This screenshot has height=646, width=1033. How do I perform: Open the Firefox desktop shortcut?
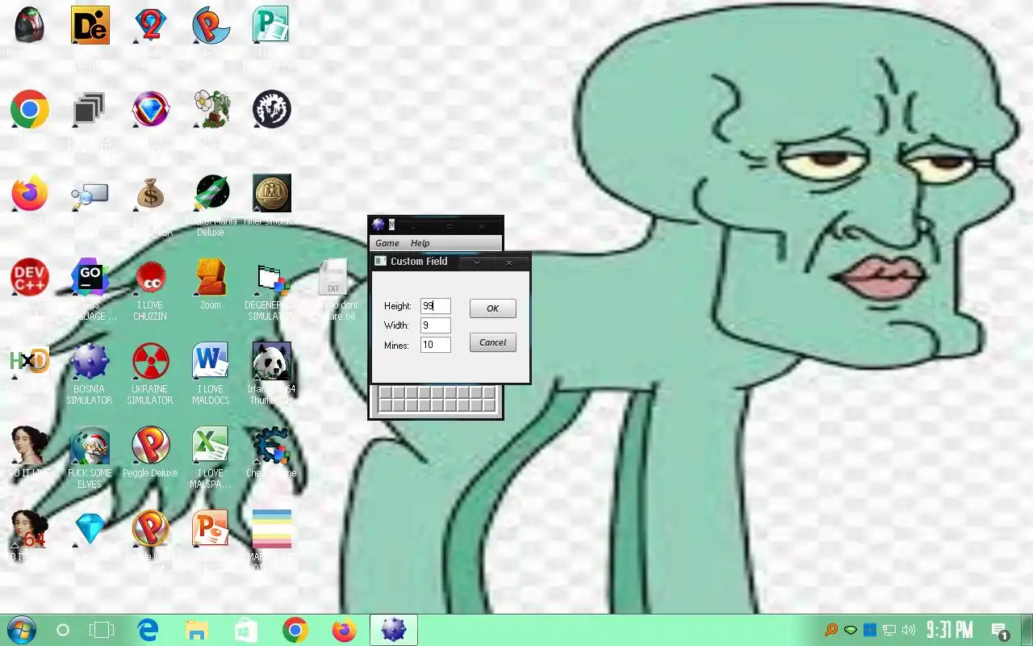point(30,194)
